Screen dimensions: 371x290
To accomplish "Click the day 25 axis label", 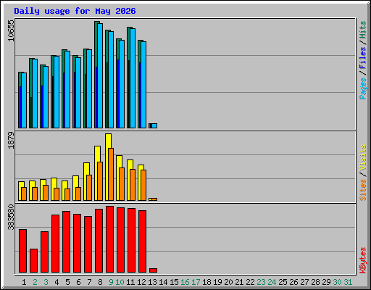I will 283,282.
